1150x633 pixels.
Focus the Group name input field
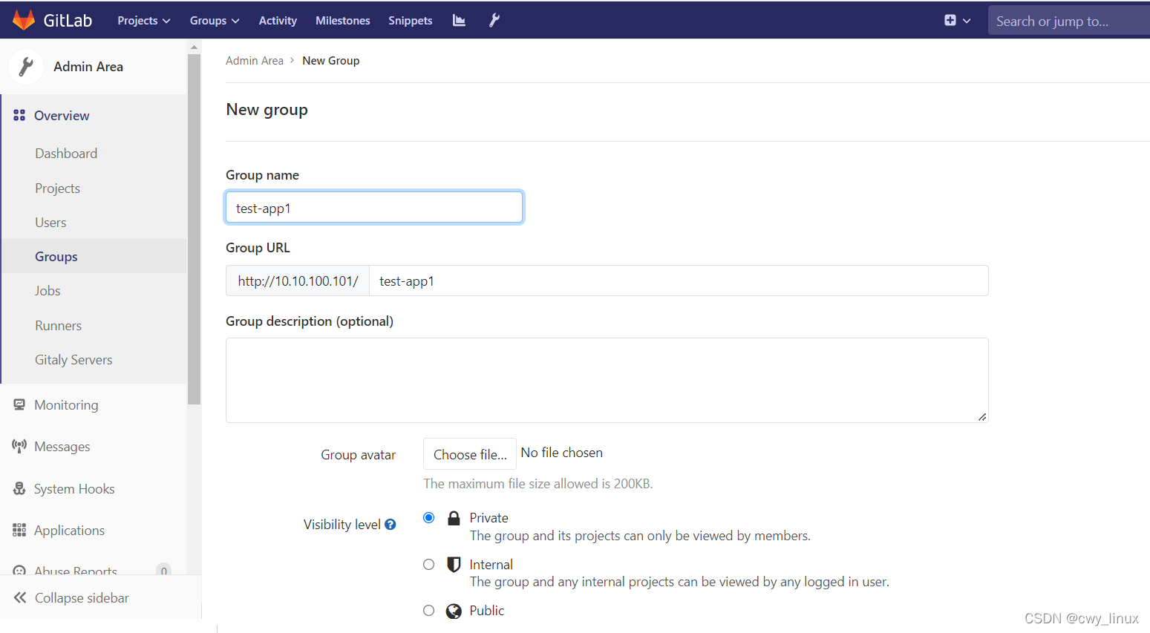[x=374, y=207]
